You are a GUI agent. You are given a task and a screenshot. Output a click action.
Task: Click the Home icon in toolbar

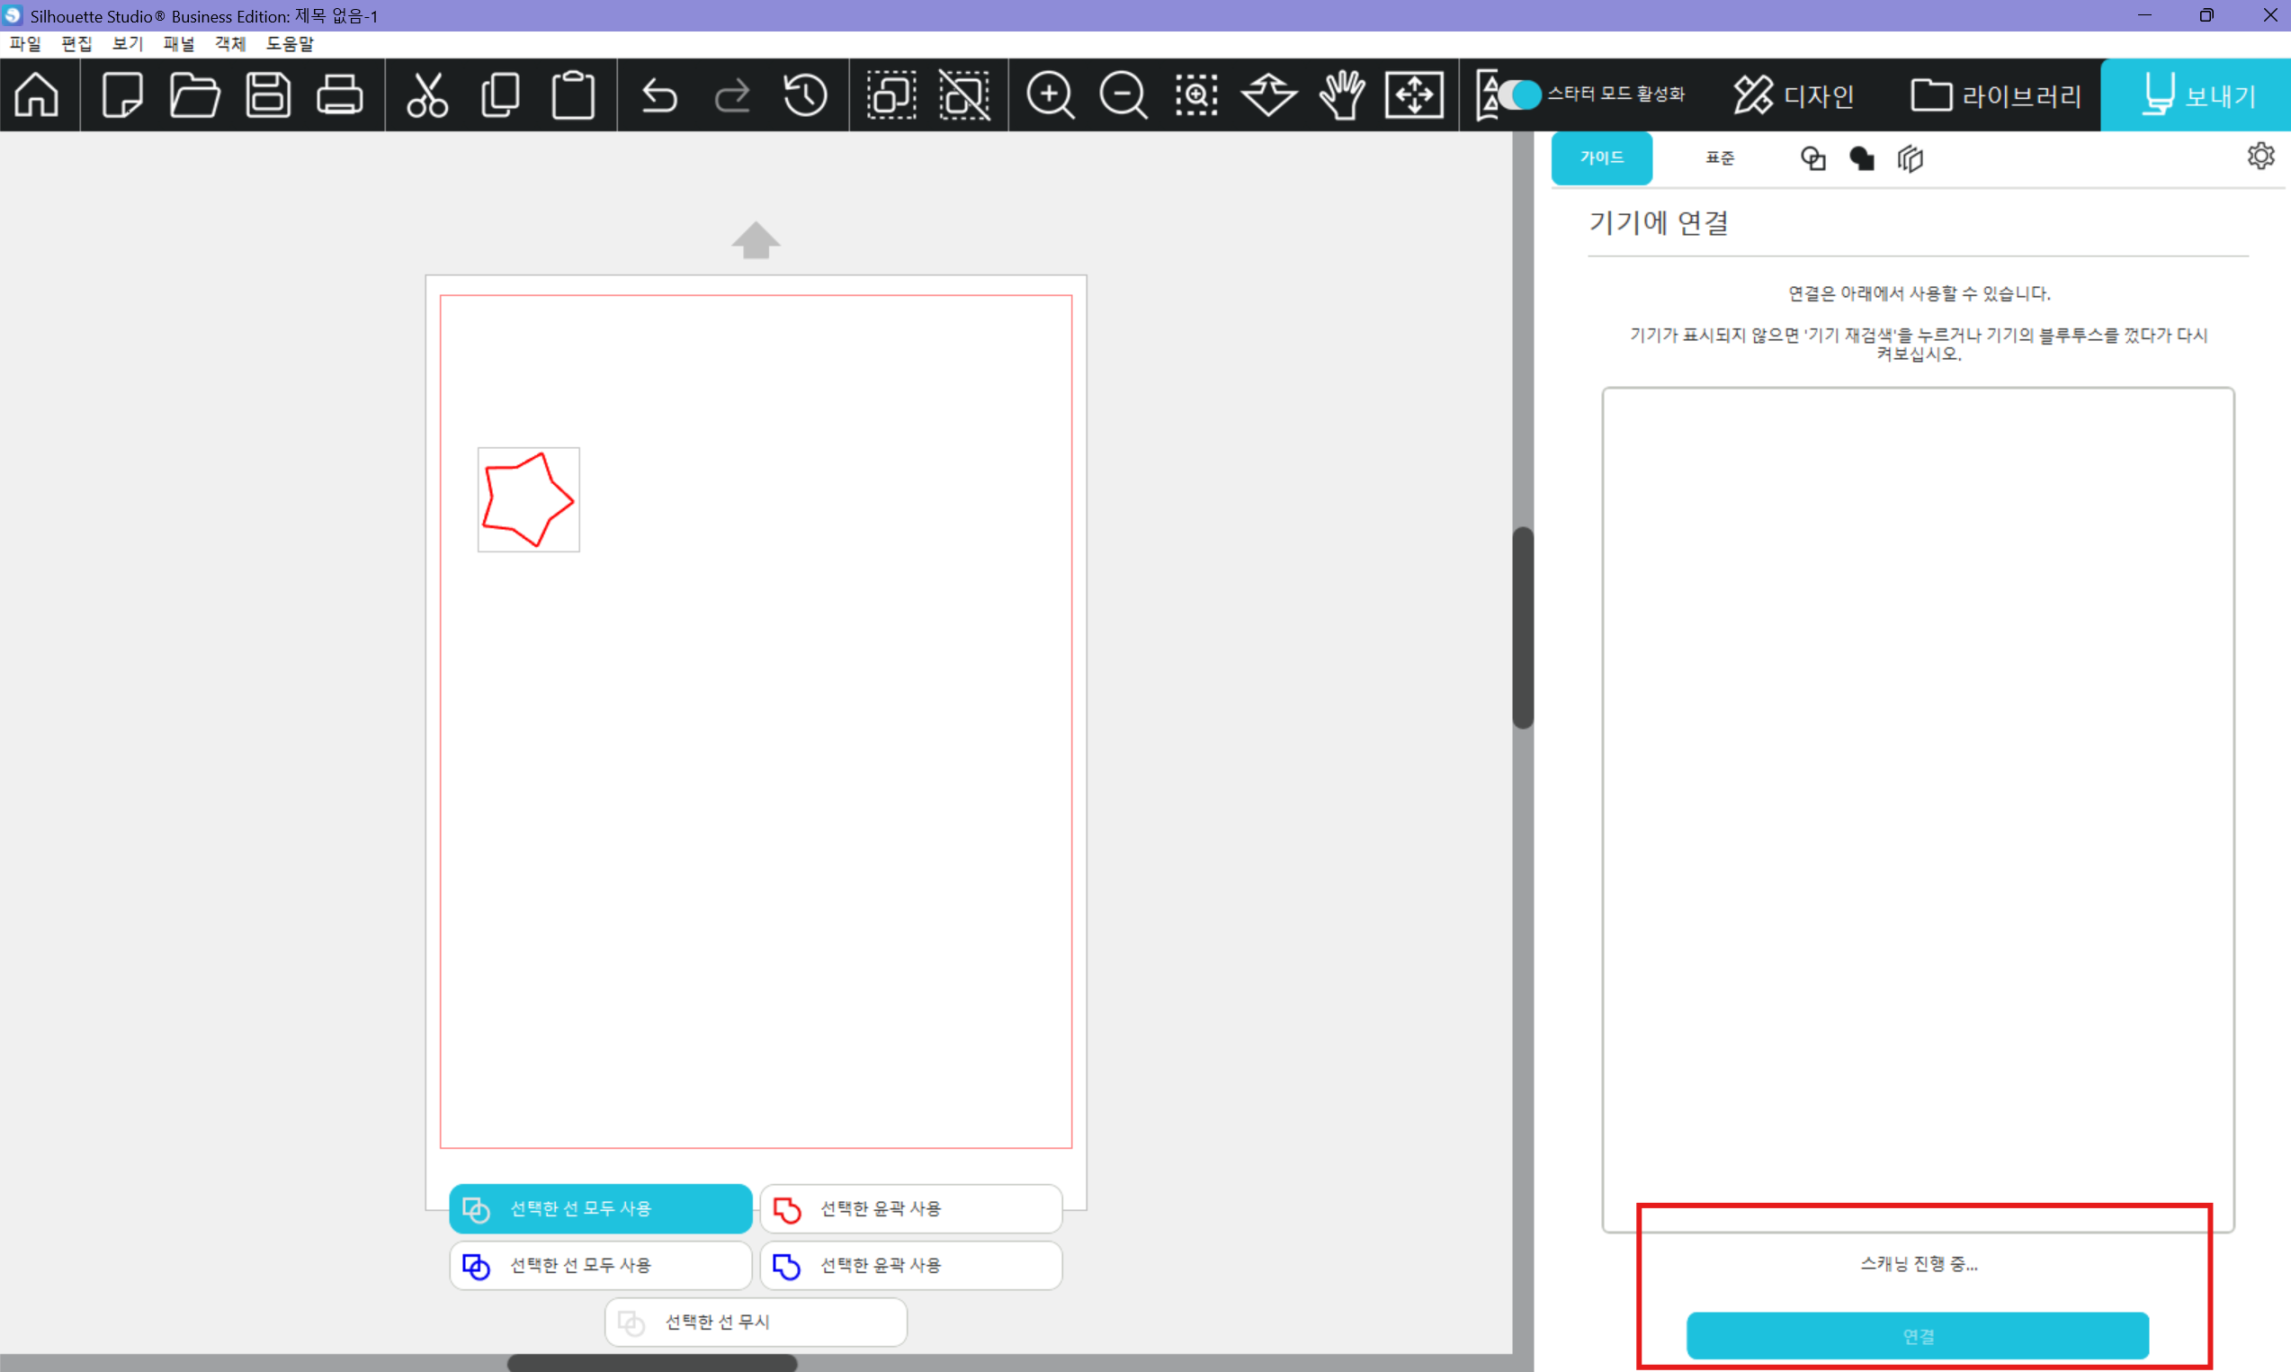tap(37, 95)
